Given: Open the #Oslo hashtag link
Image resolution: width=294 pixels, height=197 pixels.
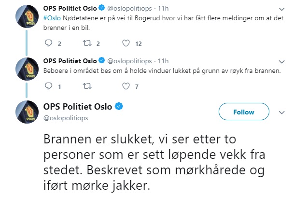Looking at the screenshot, I should 52,18.
